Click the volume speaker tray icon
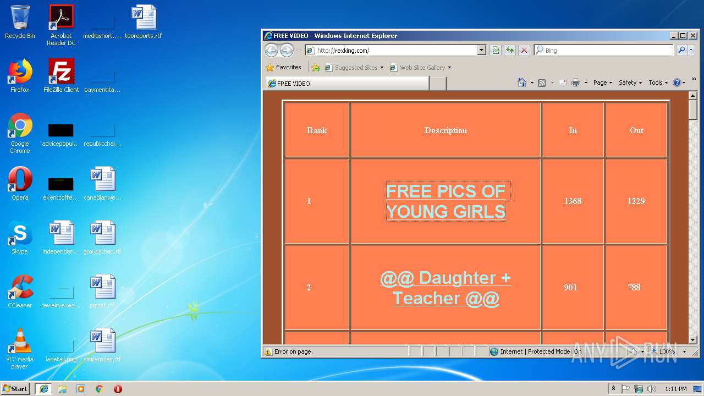The height and width of the screenshot is (396, 704). tap(652, 389)
